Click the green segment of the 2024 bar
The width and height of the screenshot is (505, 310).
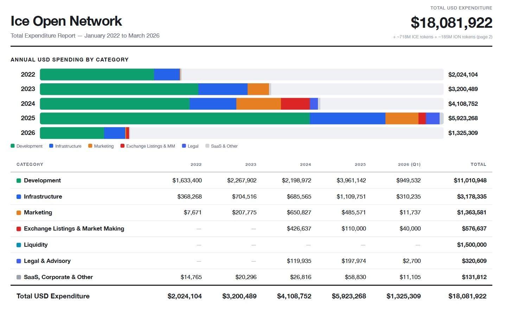click(114, 103)
